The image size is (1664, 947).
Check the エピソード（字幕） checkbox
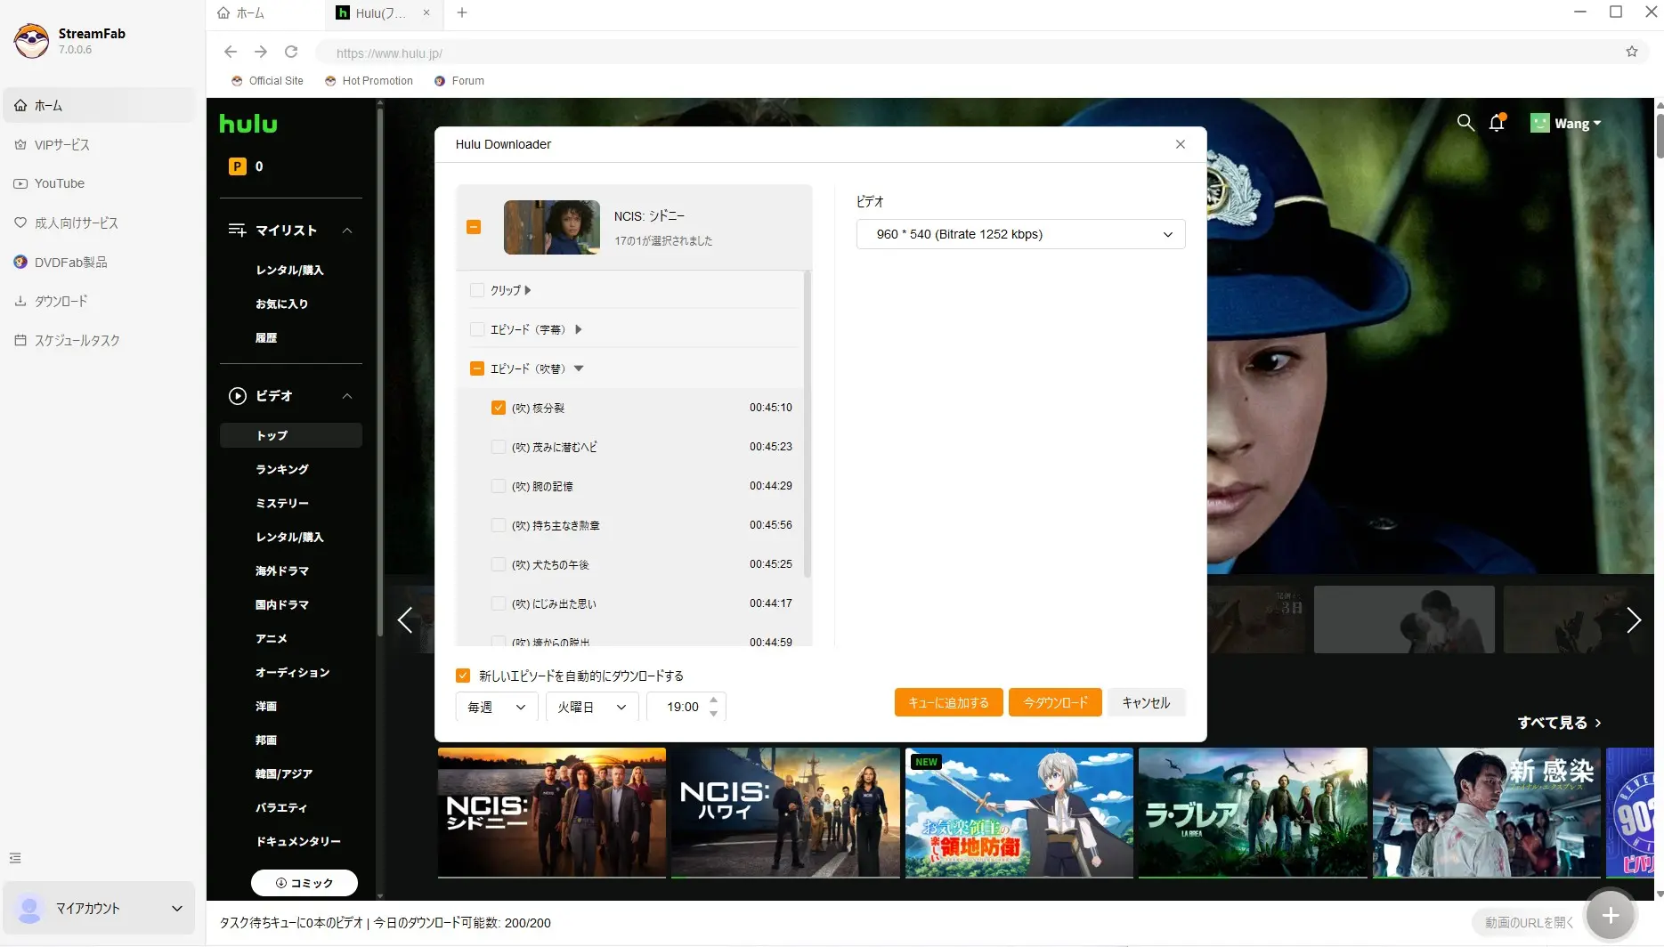(477, 329)
